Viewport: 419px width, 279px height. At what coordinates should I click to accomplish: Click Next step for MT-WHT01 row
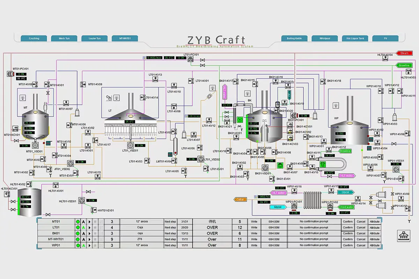click(170, 239)
